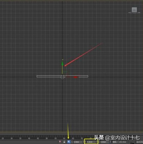Toggle the Absolute/Offset transform type-in mode button

tap(69, 142)
